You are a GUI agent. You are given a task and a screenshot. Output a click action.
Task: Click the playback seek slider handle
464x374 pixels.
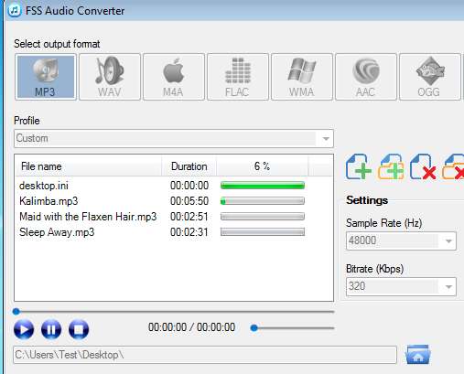pos(16,312)
